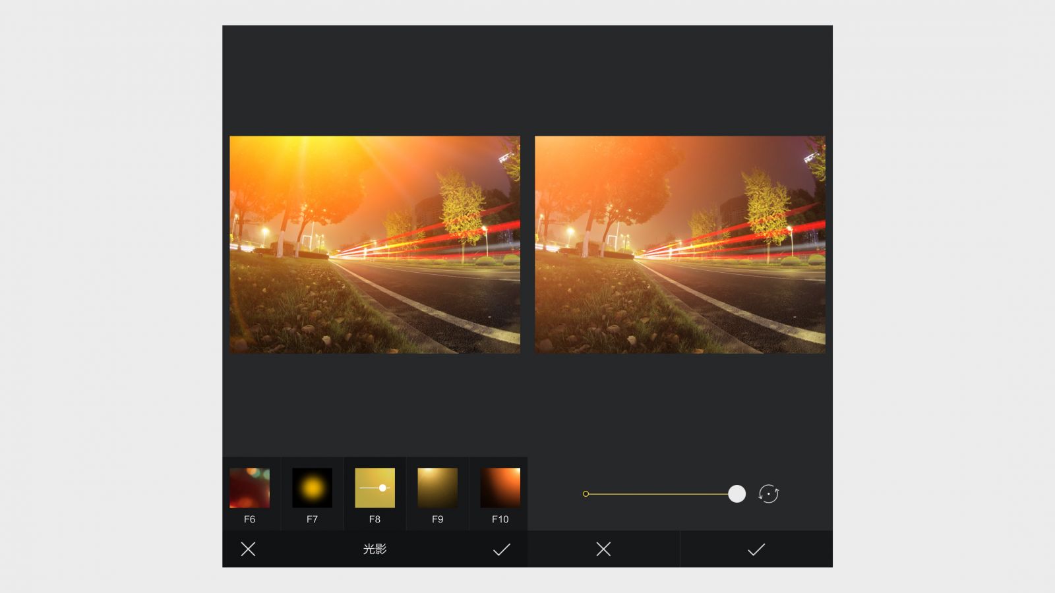Tap the right preview photo above the slider
This screenshot has width=1055, height=593.
pos(680,244)
